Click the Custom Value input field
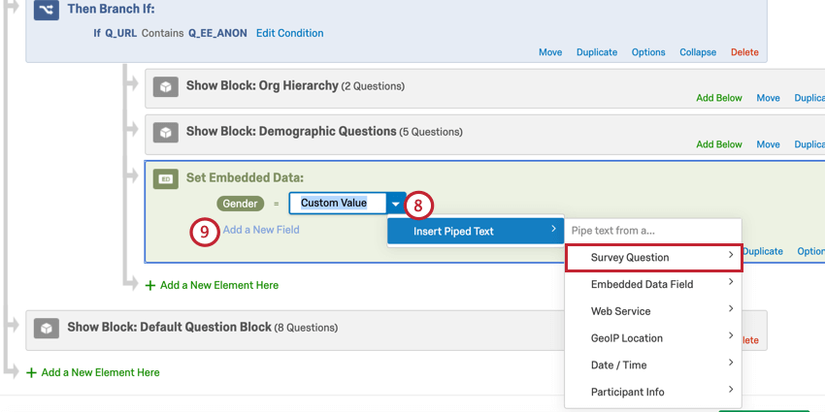Image resolution: width=825 pixels, height=412 pixels. (x=336, y=204)
